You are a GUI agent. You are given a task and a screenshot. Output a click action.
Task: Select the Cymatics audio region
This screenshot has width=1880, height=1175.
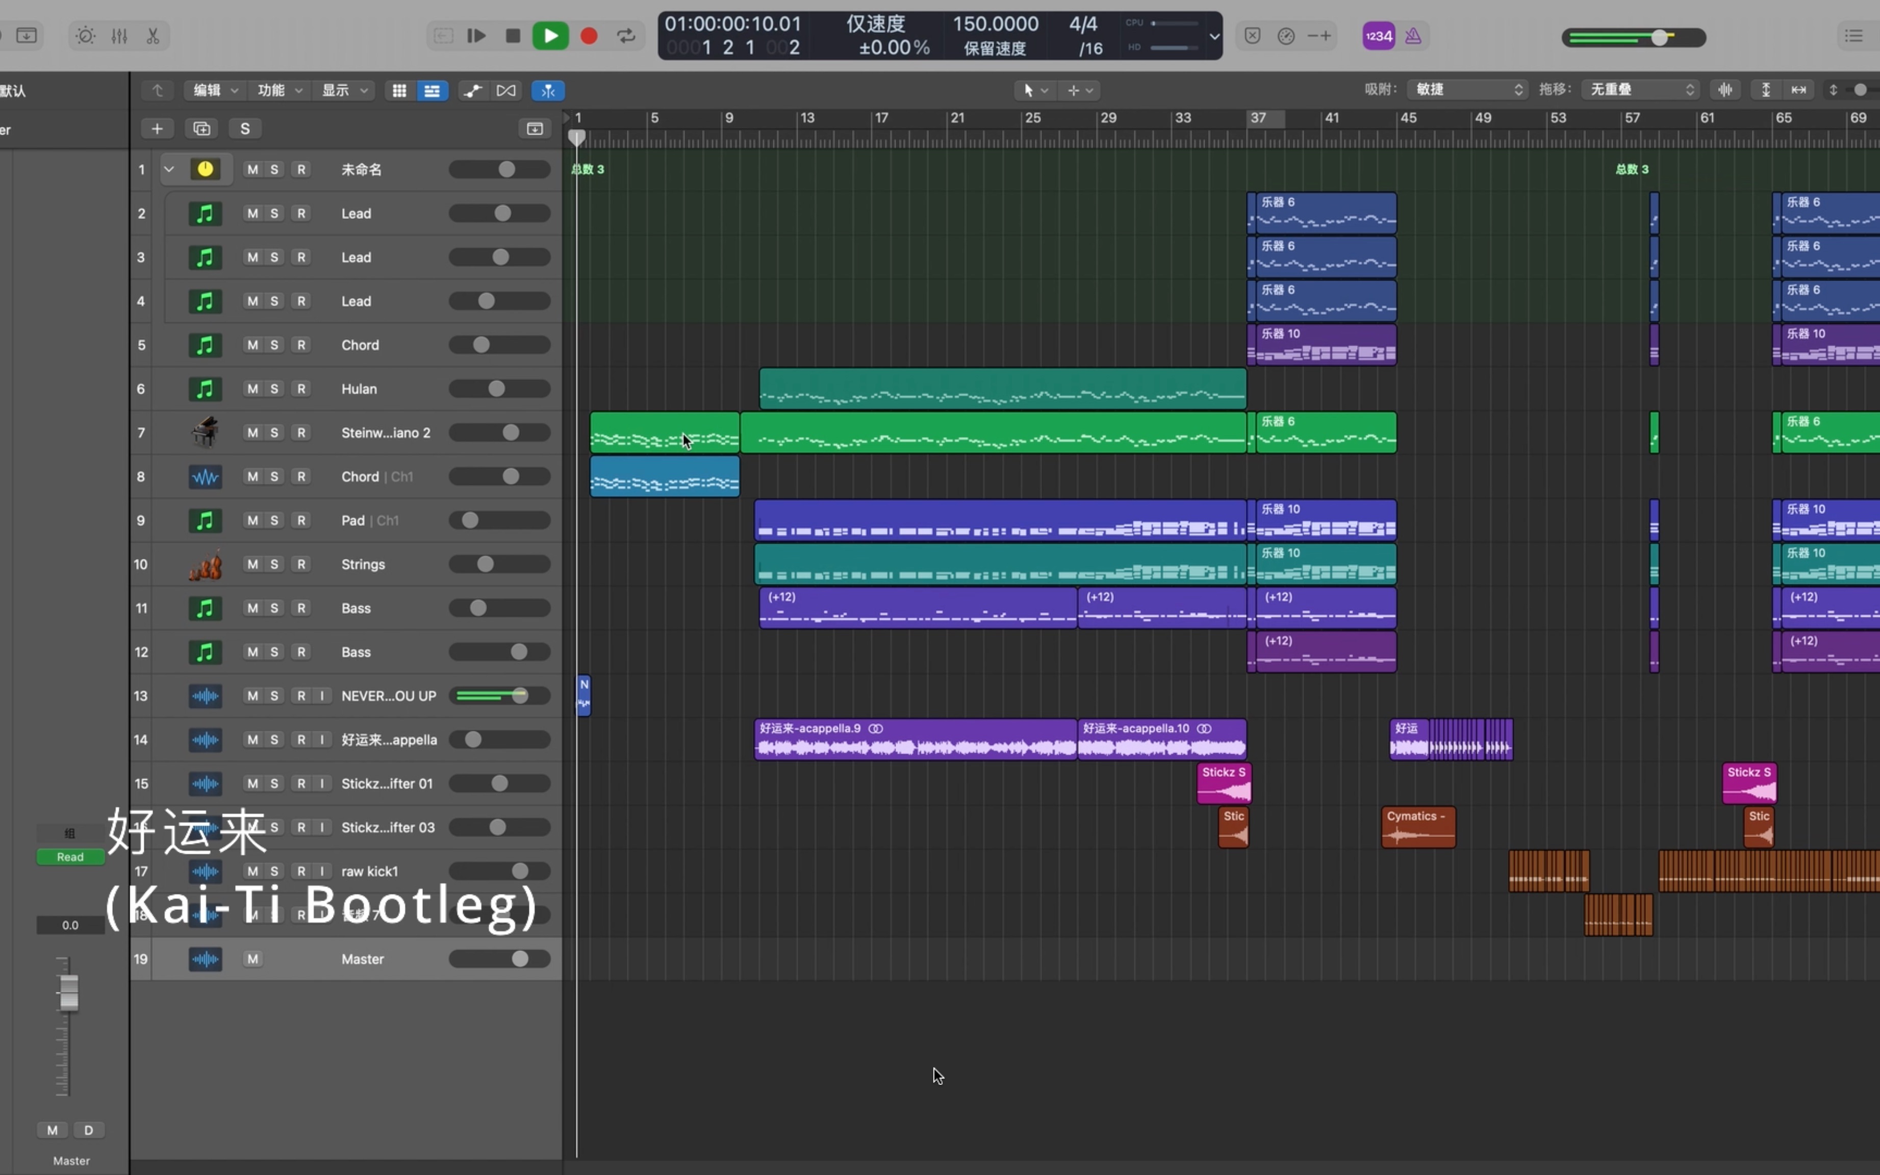click(x=1418, y=828)
